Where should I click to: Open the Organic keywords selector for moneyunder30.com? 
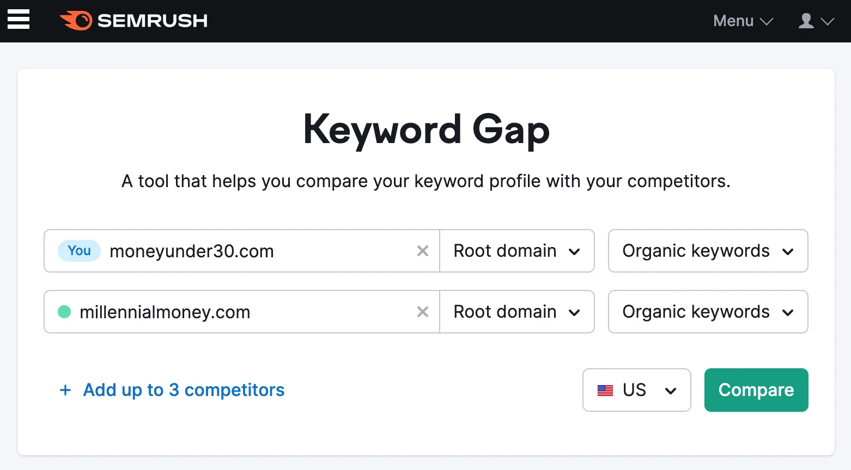tap(707, 251)
